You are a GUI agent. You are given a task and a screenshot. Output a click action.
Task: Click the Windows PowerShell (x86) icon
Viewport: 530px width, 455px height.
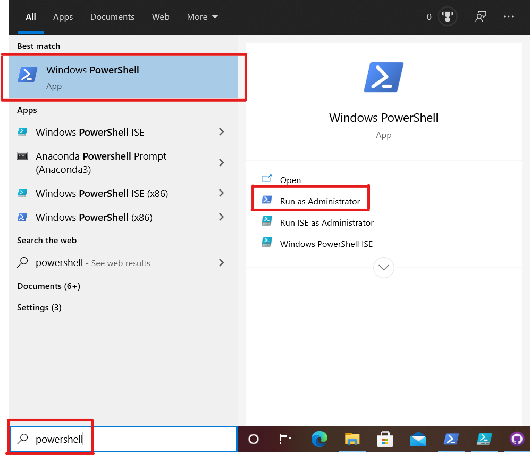pos(22,217)
